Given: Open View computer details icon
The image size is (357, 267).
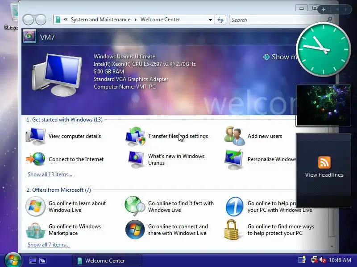Looking at the screenshot, I should click(35, 136).
